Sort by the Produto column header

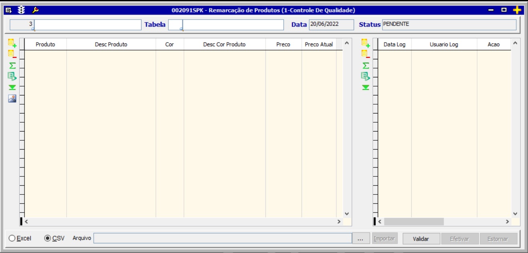pyautogui.click(x=45, y=45)
